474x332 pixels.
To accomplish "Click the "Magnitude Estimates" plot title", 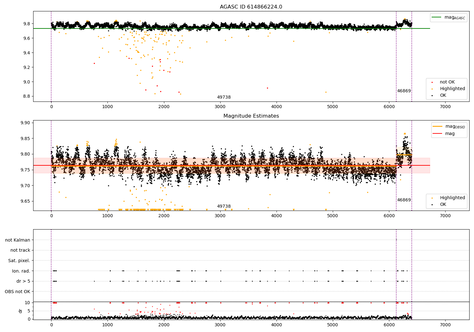I will tap(251, 116).
